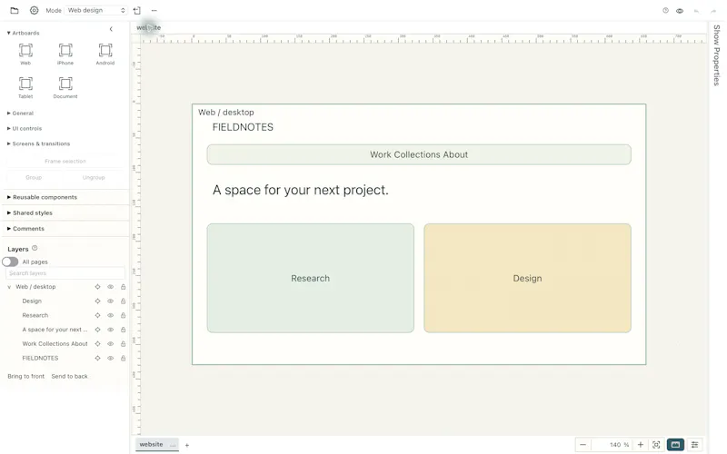Expand the Reusable components section
Viewport: 727px width, 454px height.
[42, 197]
